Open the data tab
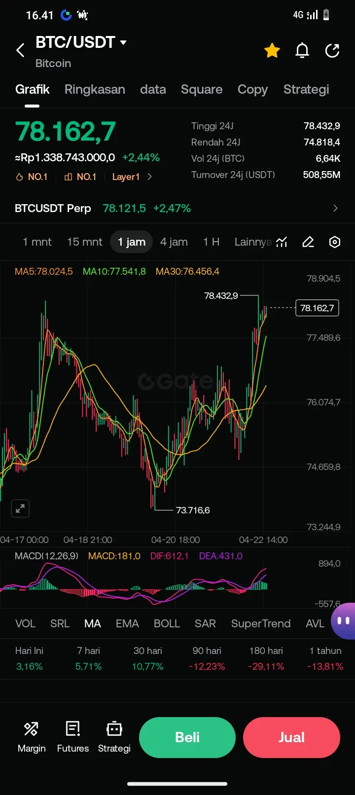The image size is (355, 795). point(153,89)
